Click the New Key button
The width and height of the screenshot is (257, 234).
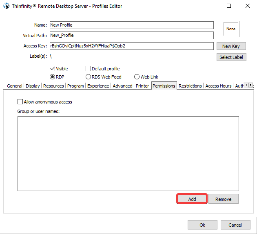pyautogui.click(x=231, y=46)
